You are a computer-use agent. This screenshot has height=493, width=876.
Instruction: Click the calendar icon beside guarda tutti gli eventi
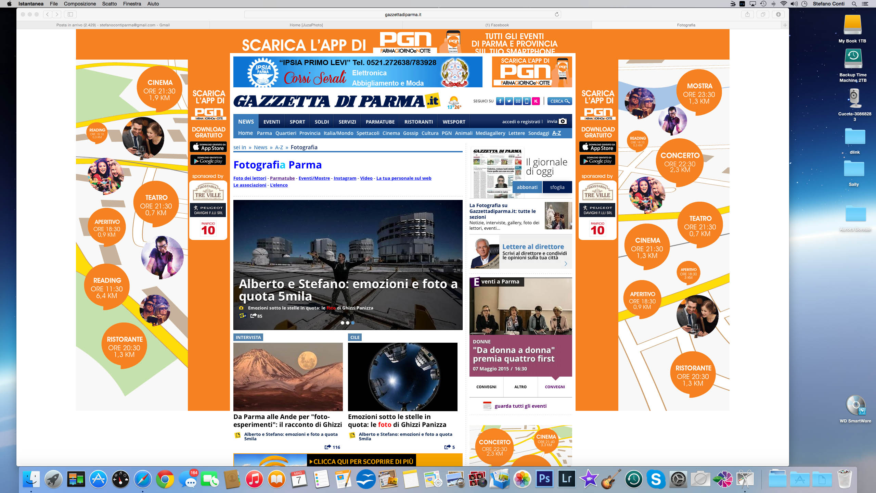pyautogui.click(x=487, y=406)
